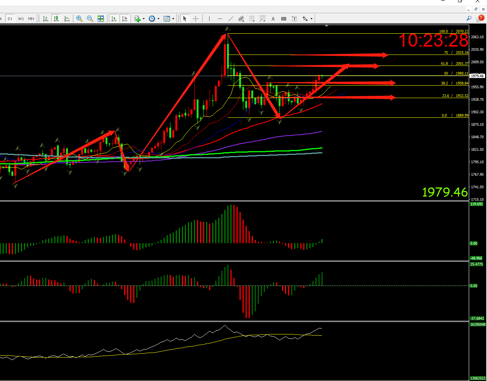The height and width of the screenshot is (381, 487).
Task: Enable candlestick chart mode
Action: [x=56, y=19]
